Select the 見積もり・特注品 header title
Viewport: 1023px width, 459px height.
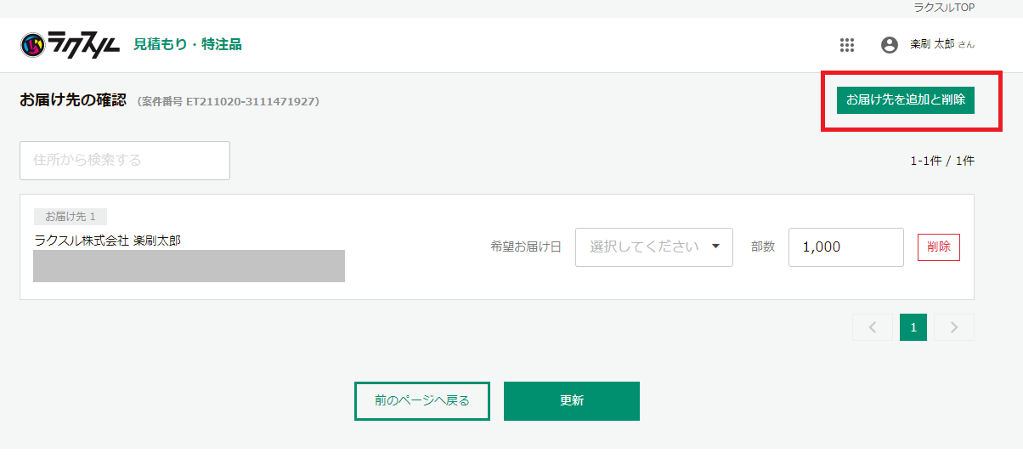(x=188, y=44)
